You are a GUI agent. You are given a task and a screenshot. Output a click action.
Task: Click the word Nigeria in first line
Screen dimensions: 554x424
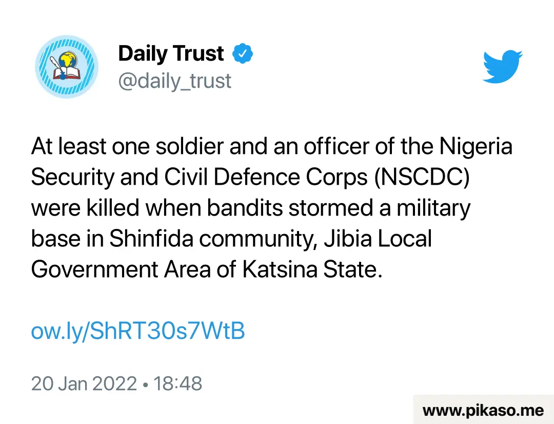tap(476, 146)
